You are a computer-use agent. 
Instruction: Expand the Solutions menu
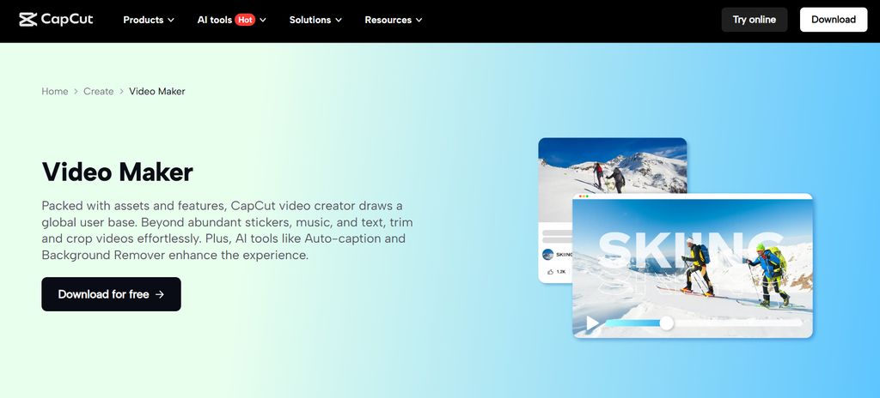(x=315, y=20)
